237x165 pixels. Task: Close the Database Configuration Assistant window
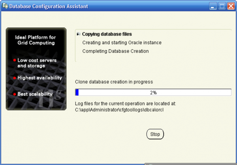(231, 6)
